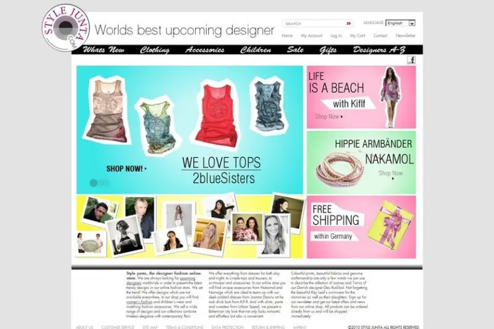This screenshot has width=494, height=329.
Task: Open the Accessories menu
Action: coord(205,50)
